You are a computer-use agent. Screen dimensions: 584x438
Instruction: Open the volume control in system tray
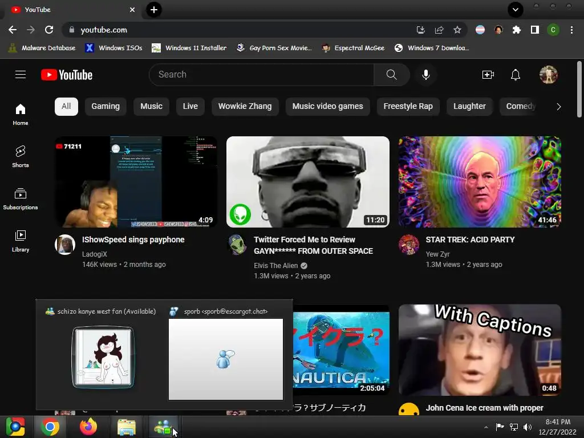pyautogui.click(x=528, y=427)
